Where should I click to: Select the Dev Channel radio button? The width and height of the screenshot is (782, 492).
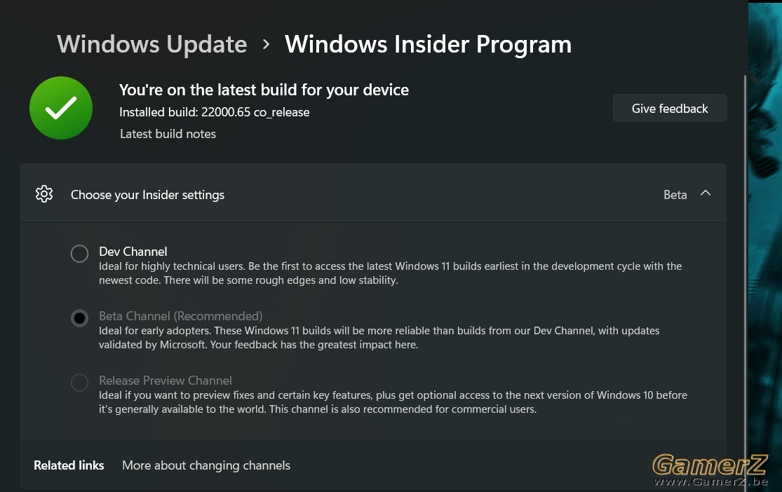[79, 253]
